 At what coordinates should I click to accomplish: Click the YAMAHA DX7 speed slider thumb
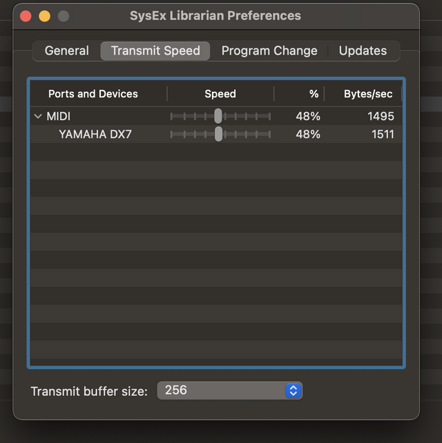click(219, 134)
